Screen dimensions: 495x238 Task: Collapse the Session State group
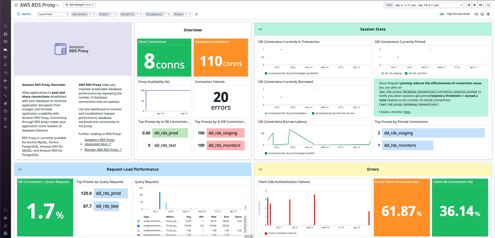point(260,29)
